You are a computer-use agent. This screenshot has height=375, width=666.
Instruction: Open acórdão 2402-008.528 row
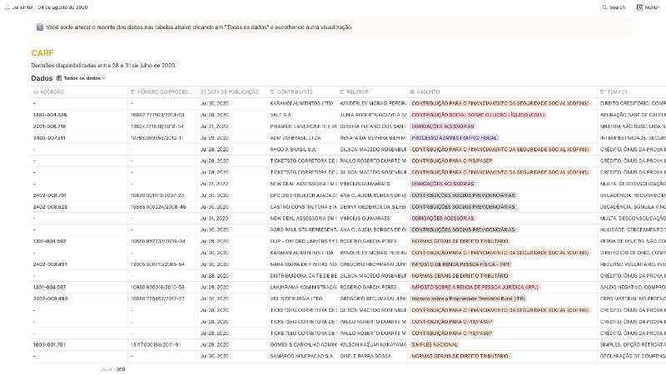click(50, 206)
